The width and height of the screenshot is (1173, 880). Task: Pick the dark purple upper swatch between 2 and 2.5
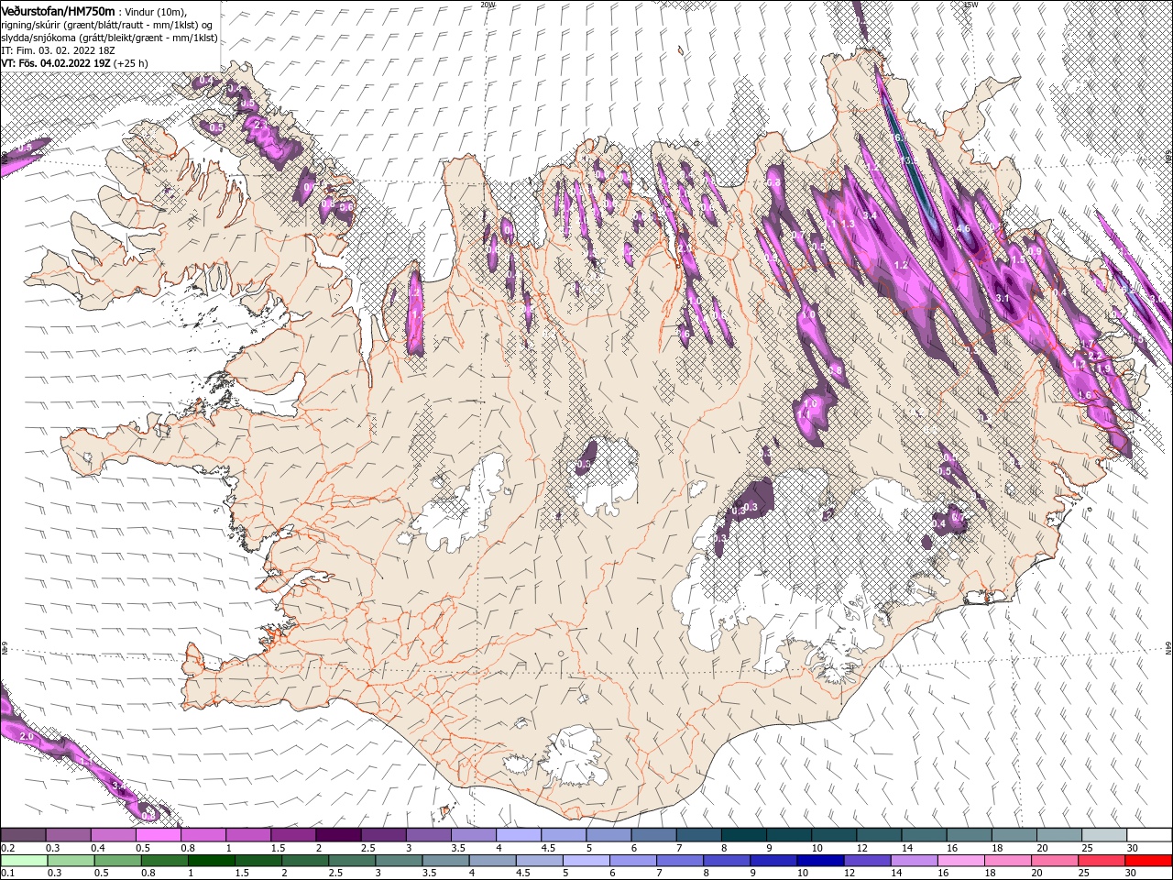[337, 834]
